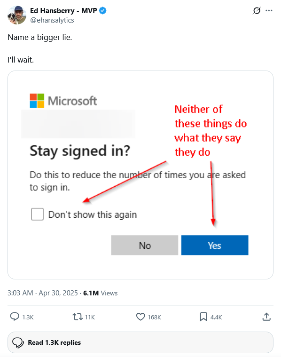This screenshot has height=357, width=281.
Task: Click the Ed Hansberry - MVP display name
Action: coord(63,10)
